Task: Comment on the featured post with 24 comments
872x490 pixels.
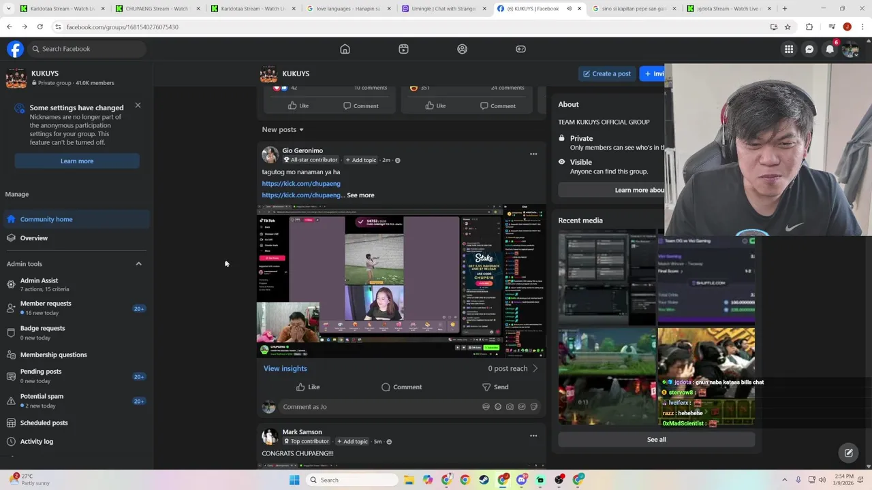Action: (497, 105)
